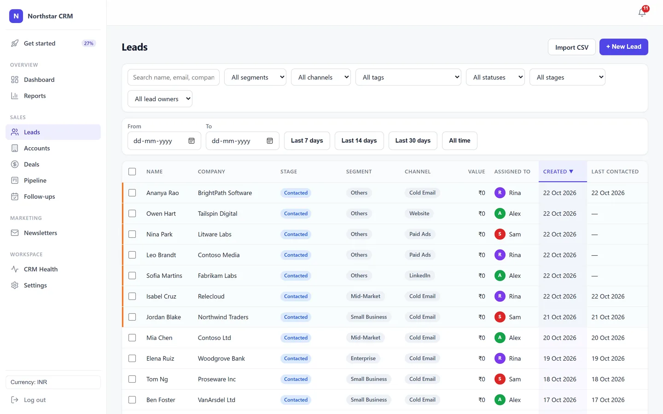Click the Settings gear icon

15,285
